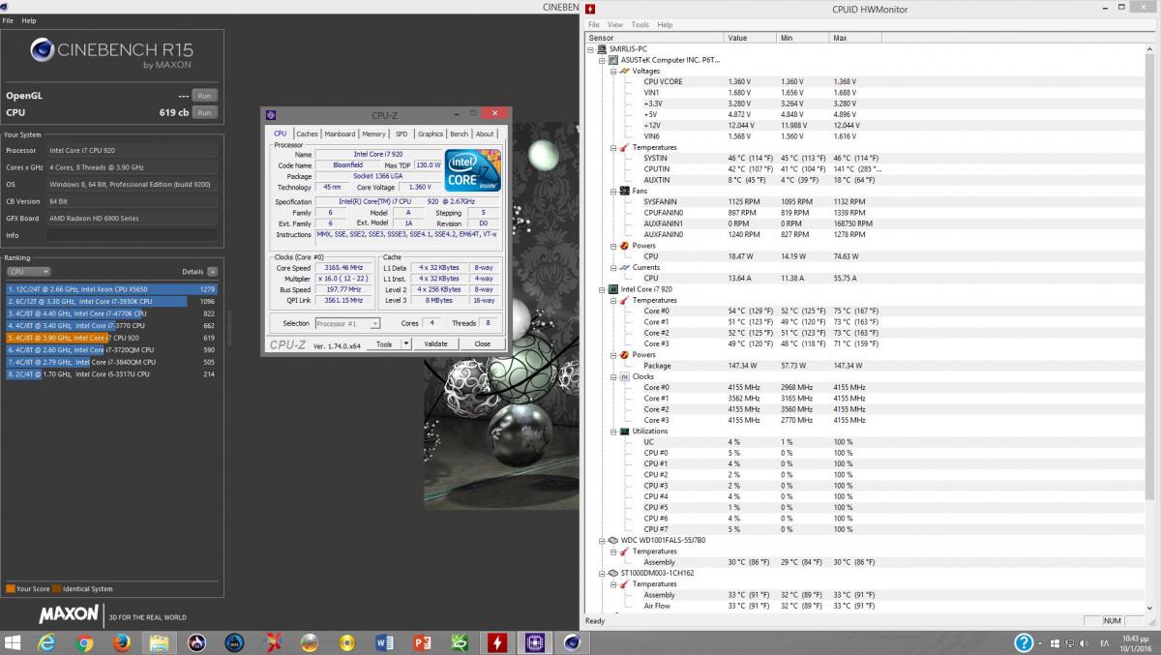Open the Help menu in HWMonitor

coord(665,24)
